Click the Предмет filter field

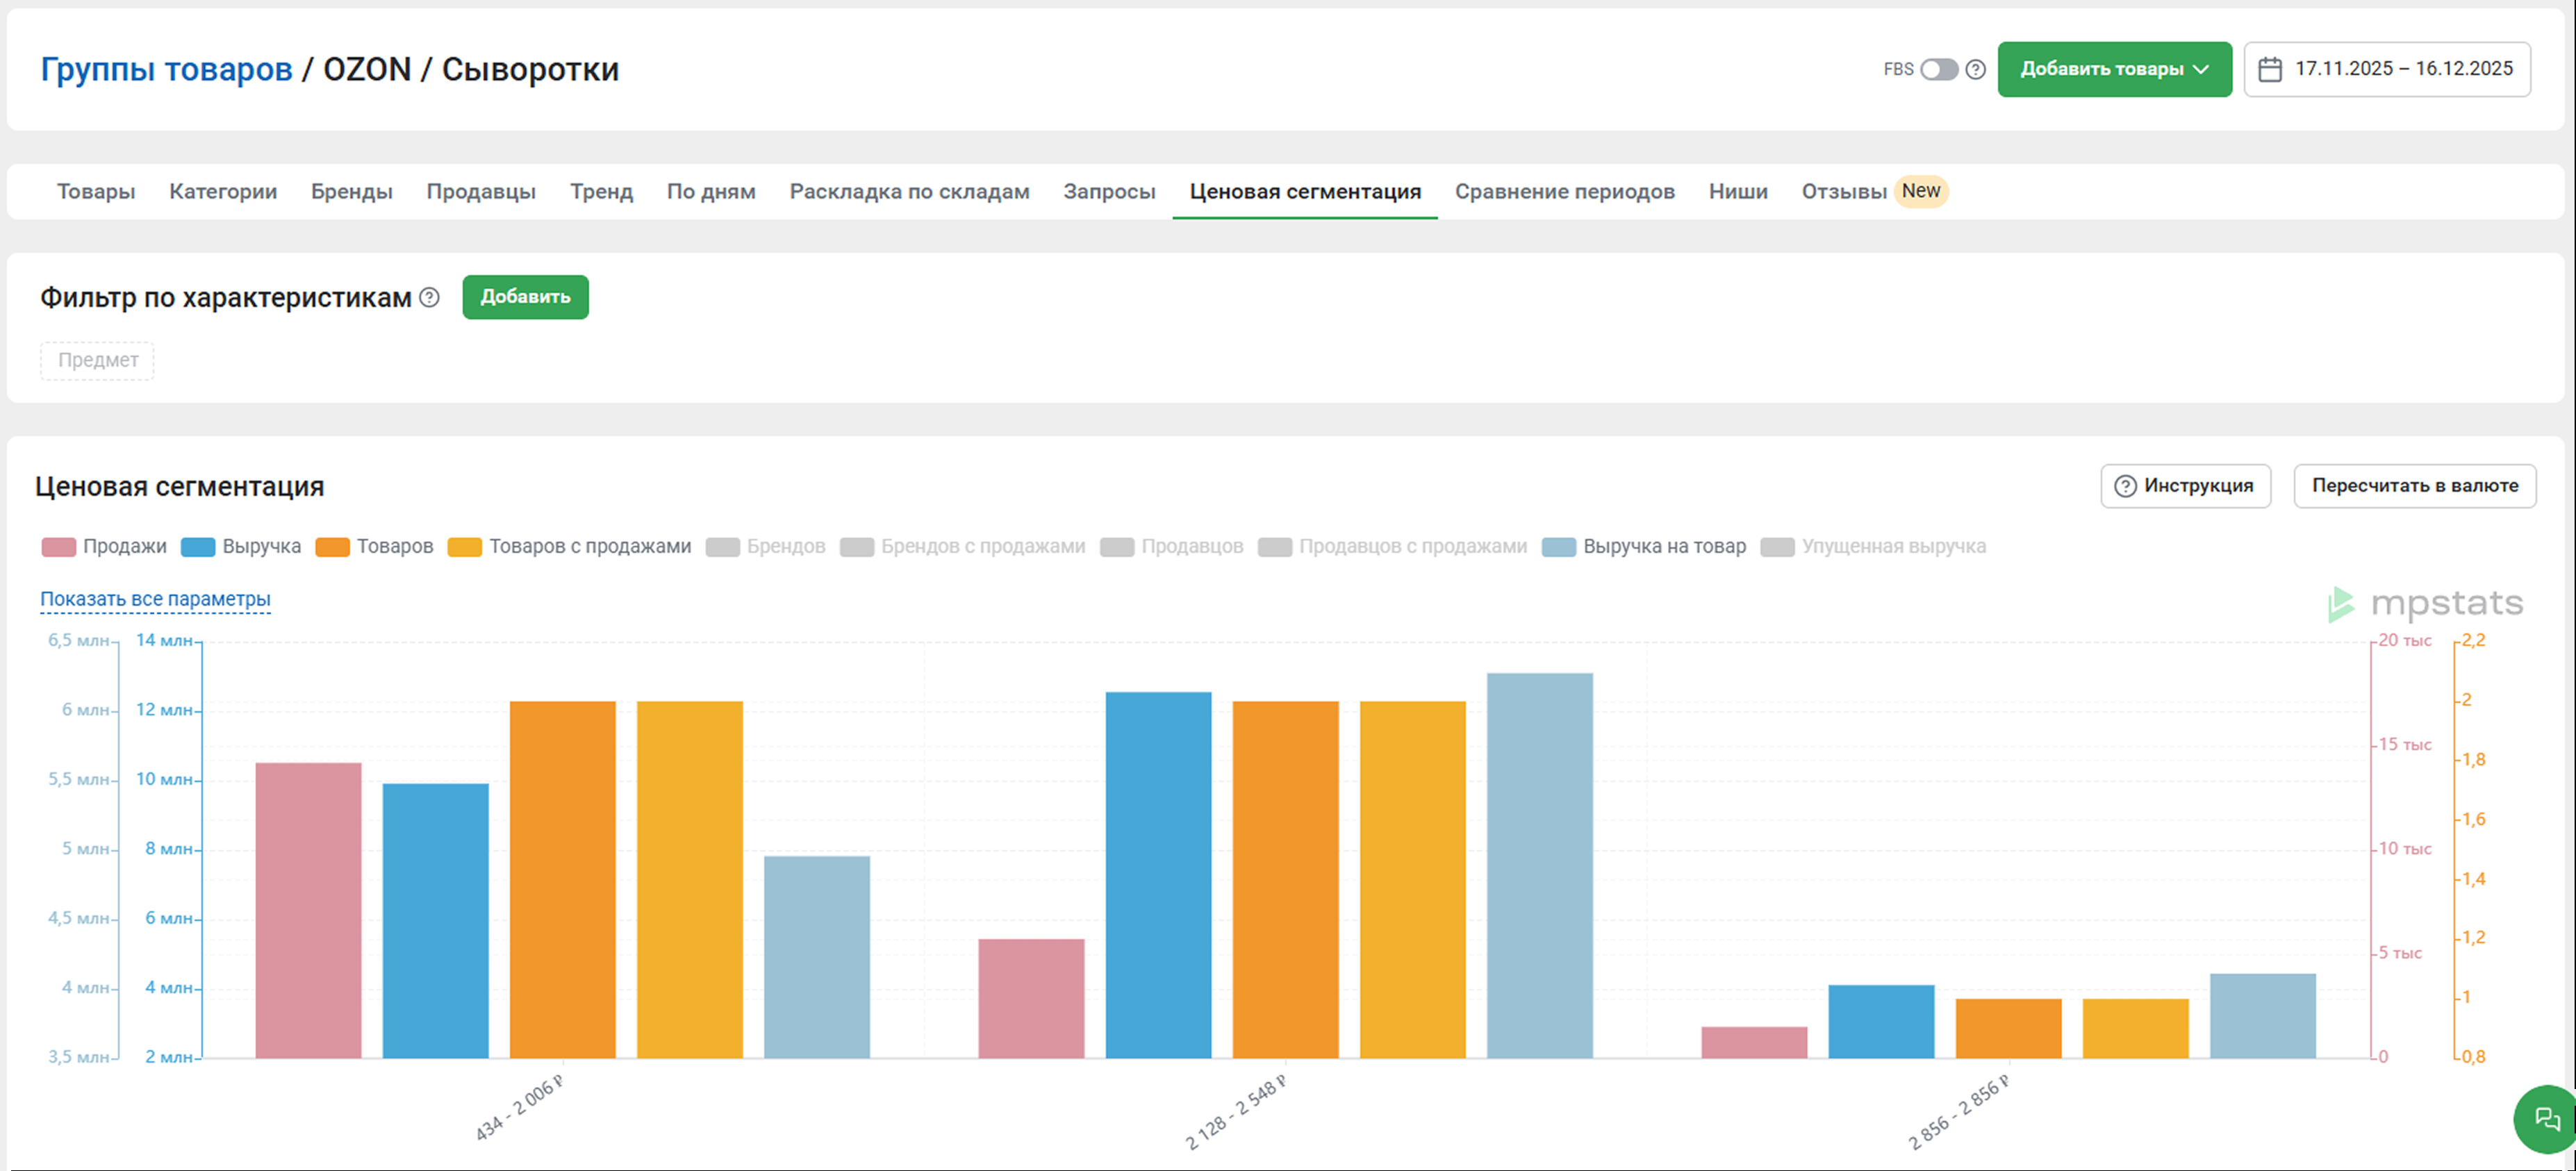pyautogui.click(x=98, y=360)
